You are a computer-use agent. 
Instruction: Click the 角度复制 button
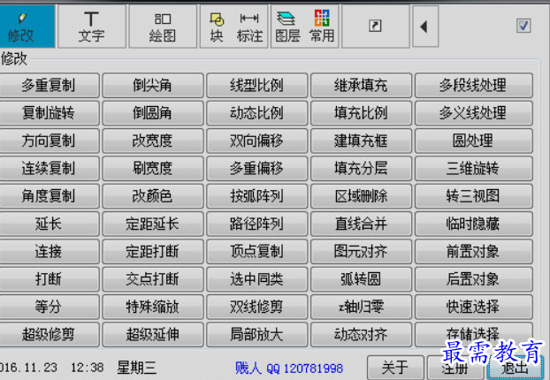[x=49, y=196]
